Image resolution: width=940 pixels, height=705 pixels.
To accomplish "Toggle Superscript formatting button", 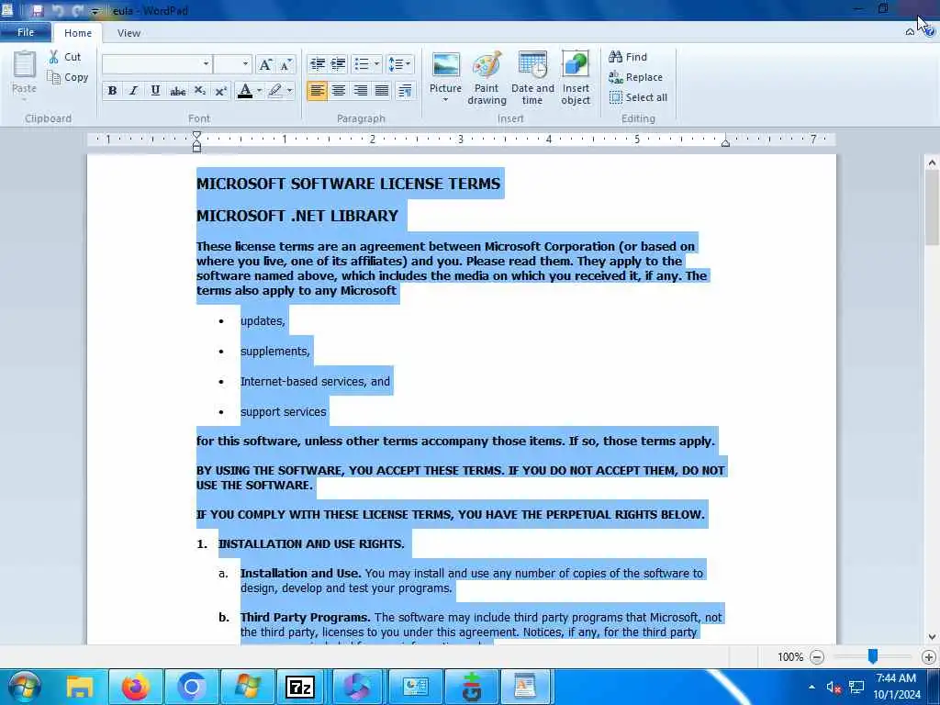I will tap(220, 91).
